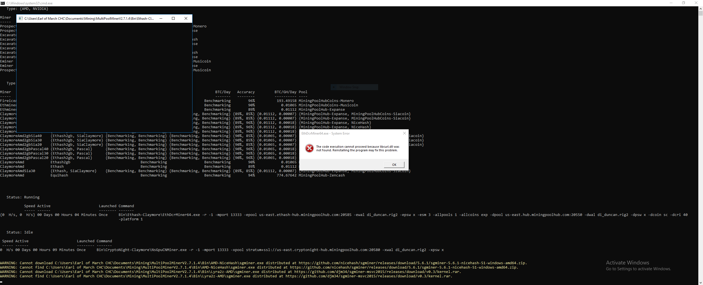Minimize the EthDcrMiner console window
This screenshot has height=285, width=703.
click(161, 18)
